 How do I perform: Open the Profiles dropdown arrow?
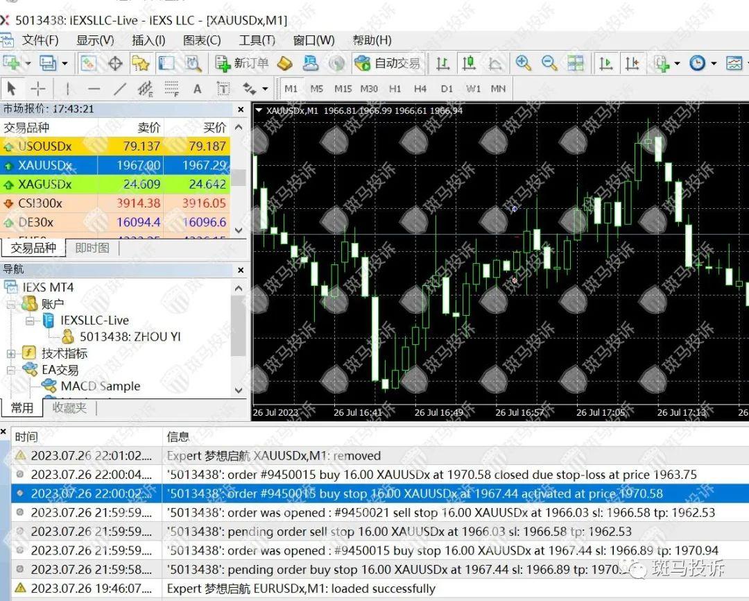coord(64,63)
